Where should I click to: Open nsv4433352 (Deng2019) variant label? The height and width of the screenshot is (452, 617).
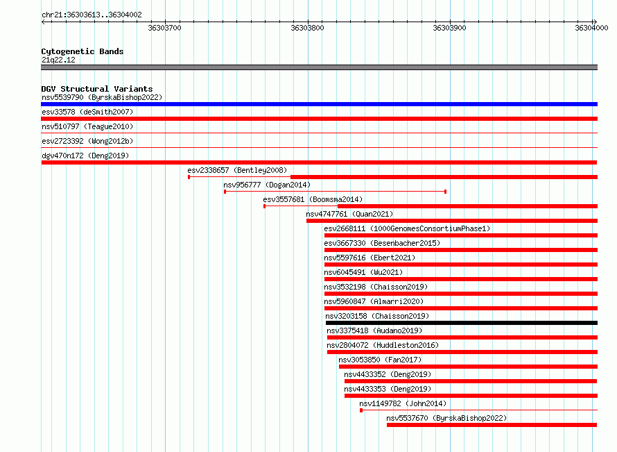coord(388,374)
